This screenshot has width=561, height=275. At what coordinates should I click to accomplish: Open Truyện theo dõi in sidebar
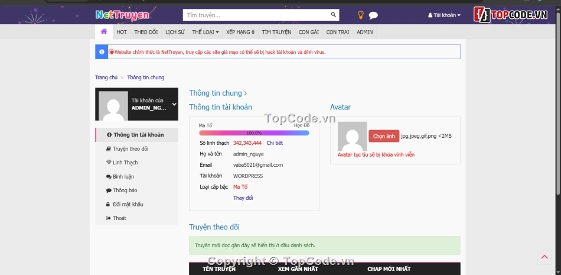pos(136,149)
